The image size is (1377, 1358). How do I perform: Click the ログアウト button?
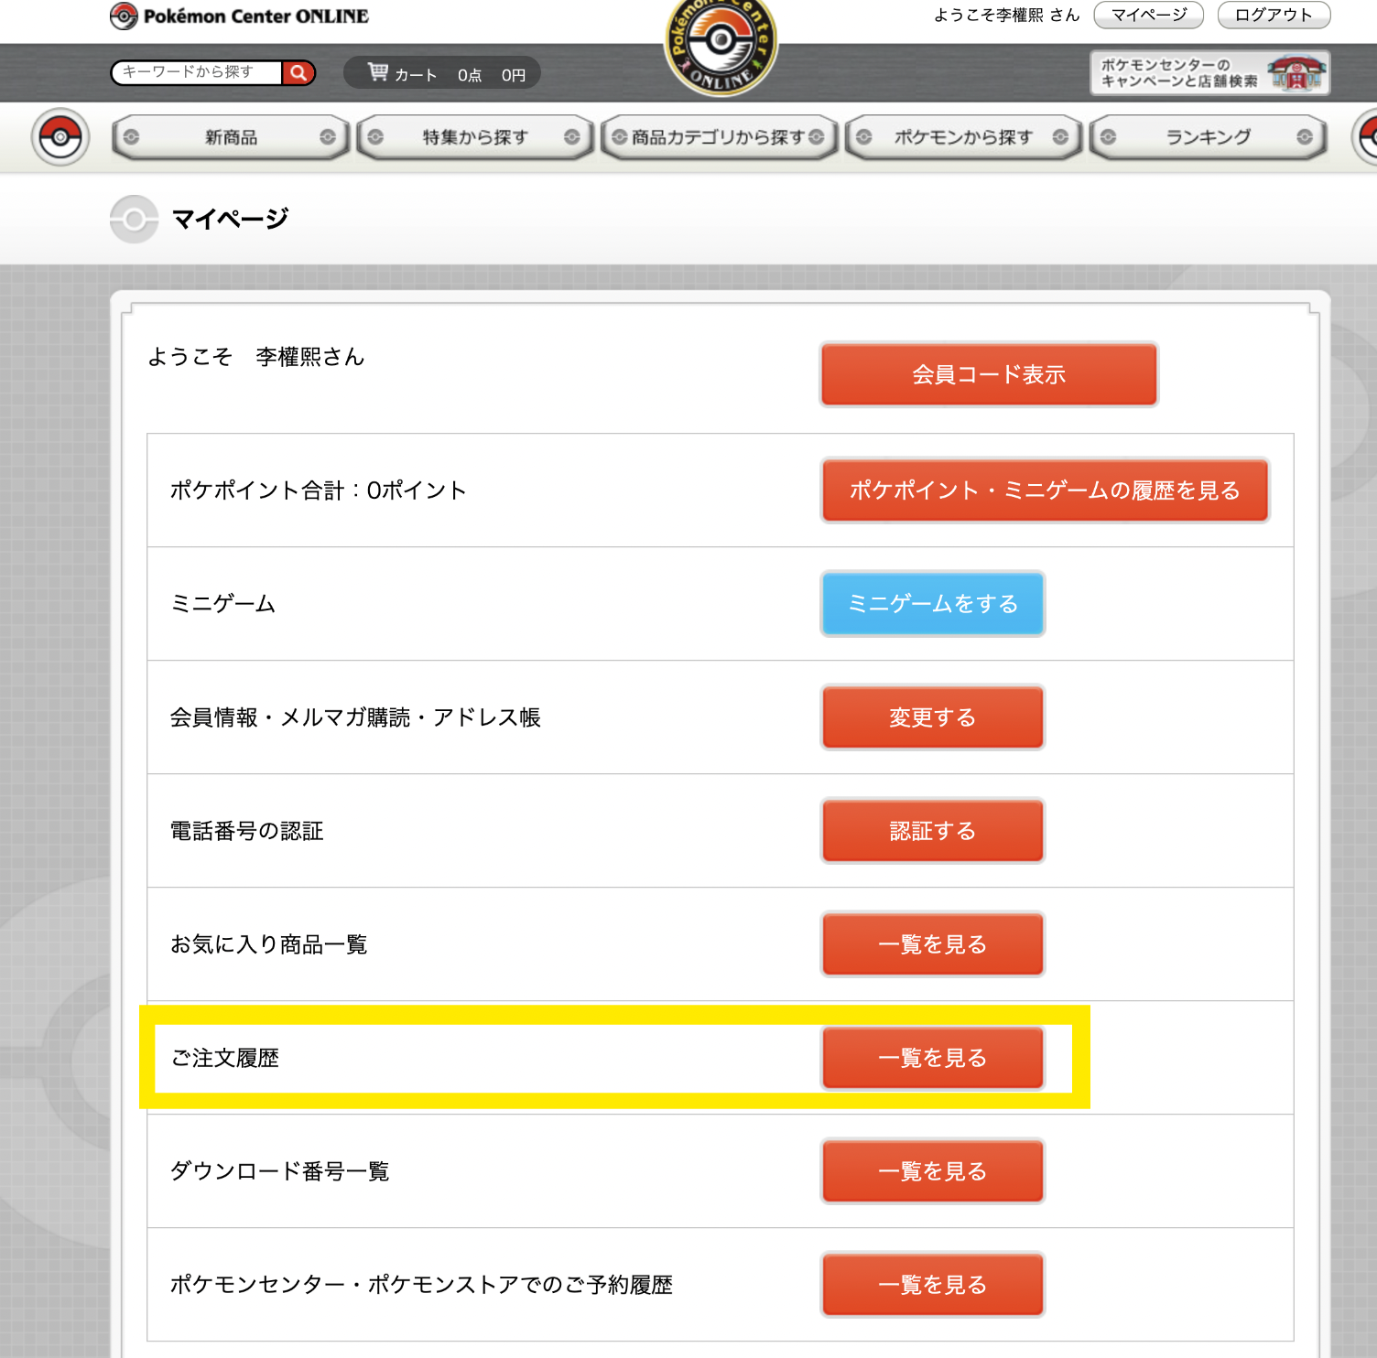coord(1274,15)
